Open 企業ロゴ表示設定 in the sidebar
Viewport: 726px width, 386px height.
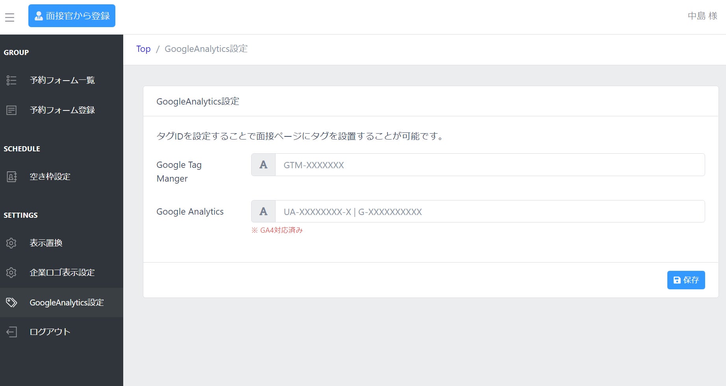point(61,272)
